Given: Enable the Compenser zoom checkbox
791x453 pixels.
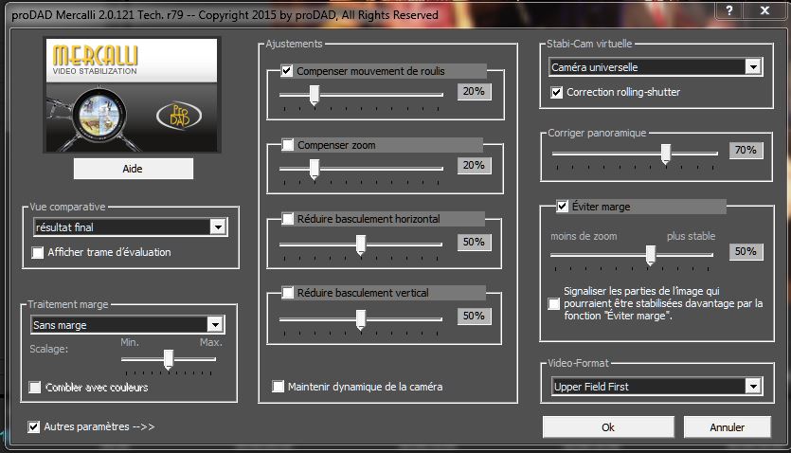Looking at the screenshot, I should coord(288,145).
